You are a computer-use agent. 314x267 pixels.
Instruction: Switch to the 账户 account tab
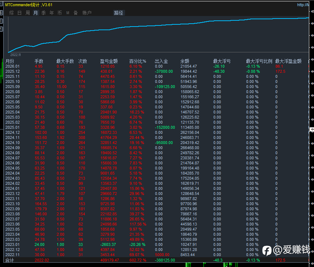(x=87, y=13)
